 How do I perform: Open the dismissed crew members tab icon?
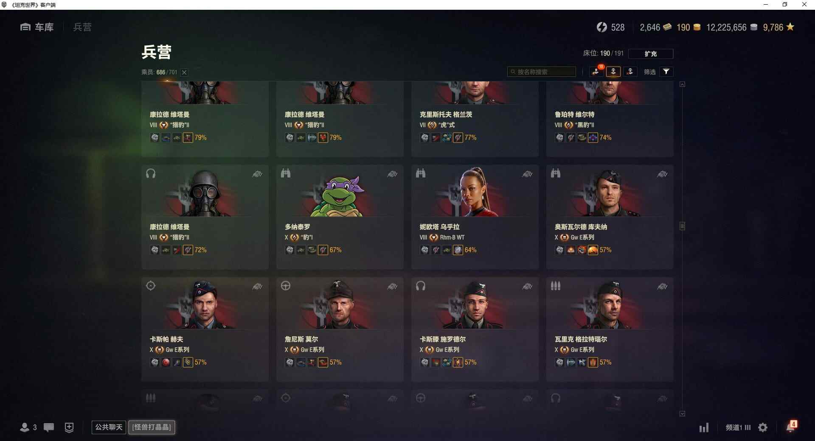tap(630, 72)
